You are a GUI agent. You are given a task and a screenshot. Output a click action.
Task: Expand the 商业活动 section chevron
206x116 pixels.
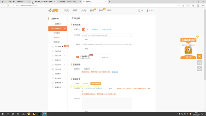(65, 65)
